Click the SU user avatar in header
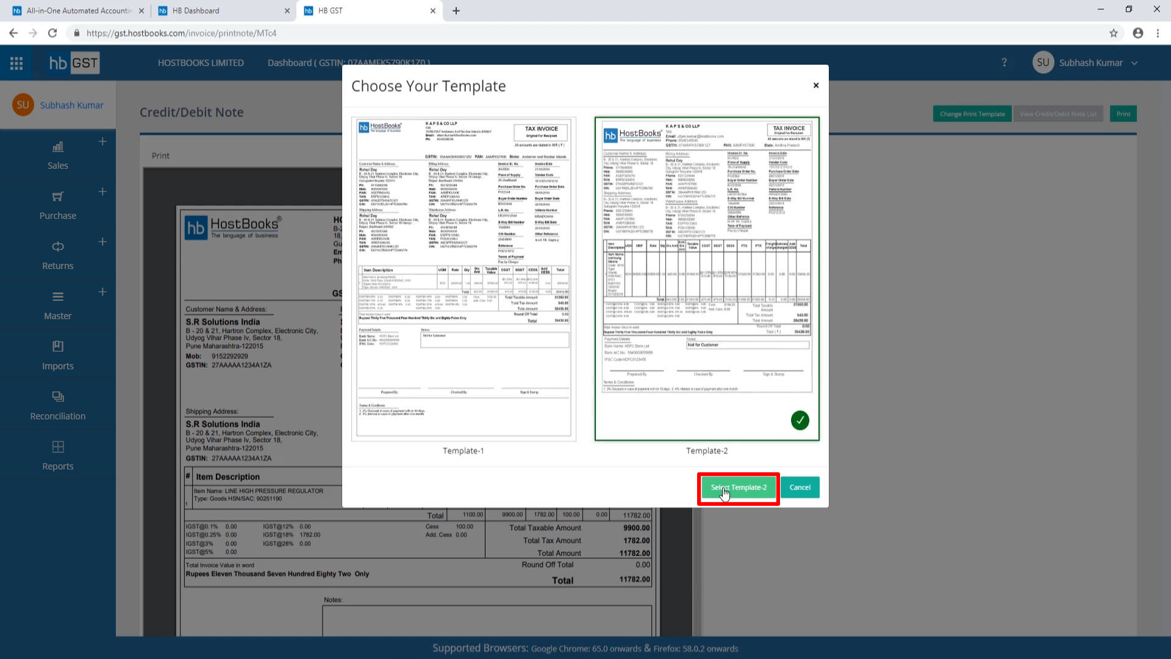The height and width of the screenshot is (659, 1171). (x=1043, y=63)
